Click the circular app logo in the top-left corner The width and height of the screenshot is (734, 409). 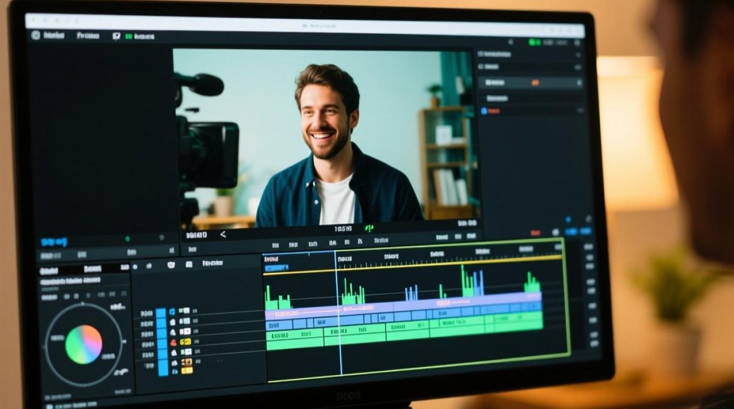coord(36,35)
